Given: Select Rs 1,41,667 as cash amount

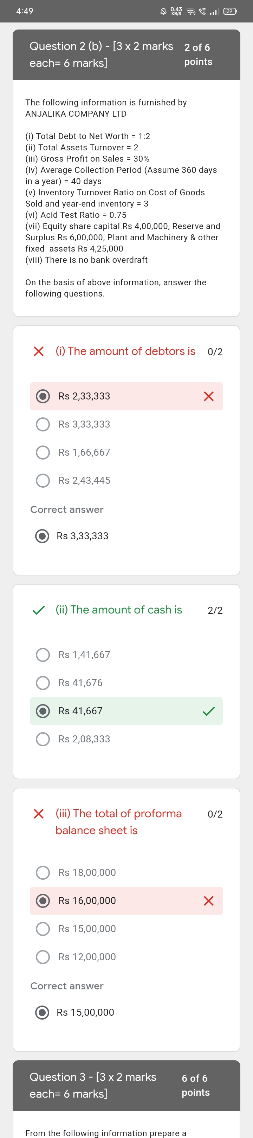Looking at the screenshot, I should pos(43,654).
